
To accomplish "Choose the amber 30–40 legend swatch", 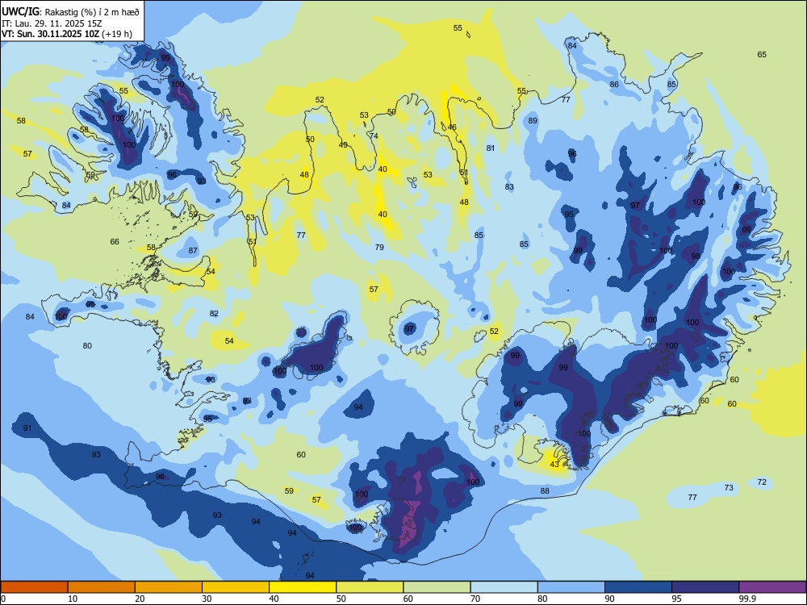I will click(236, 587).
